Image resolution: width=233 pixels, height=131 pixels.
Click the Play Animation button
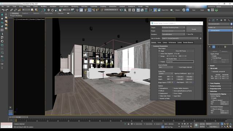coord(185,124)
